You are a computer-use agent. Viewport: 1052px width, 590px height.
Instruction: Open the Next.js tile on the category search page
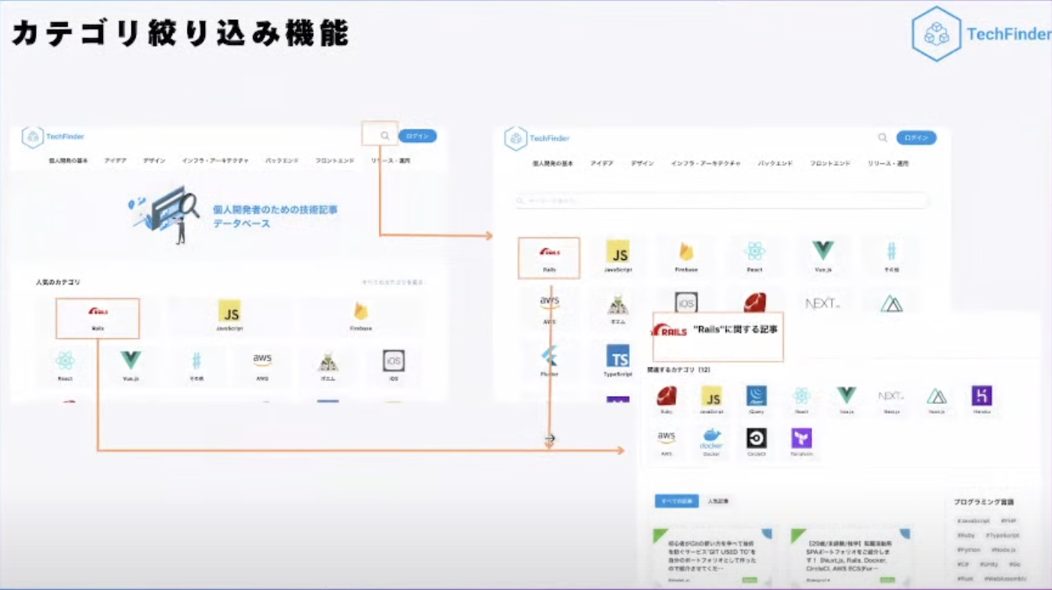pos(823,303)
